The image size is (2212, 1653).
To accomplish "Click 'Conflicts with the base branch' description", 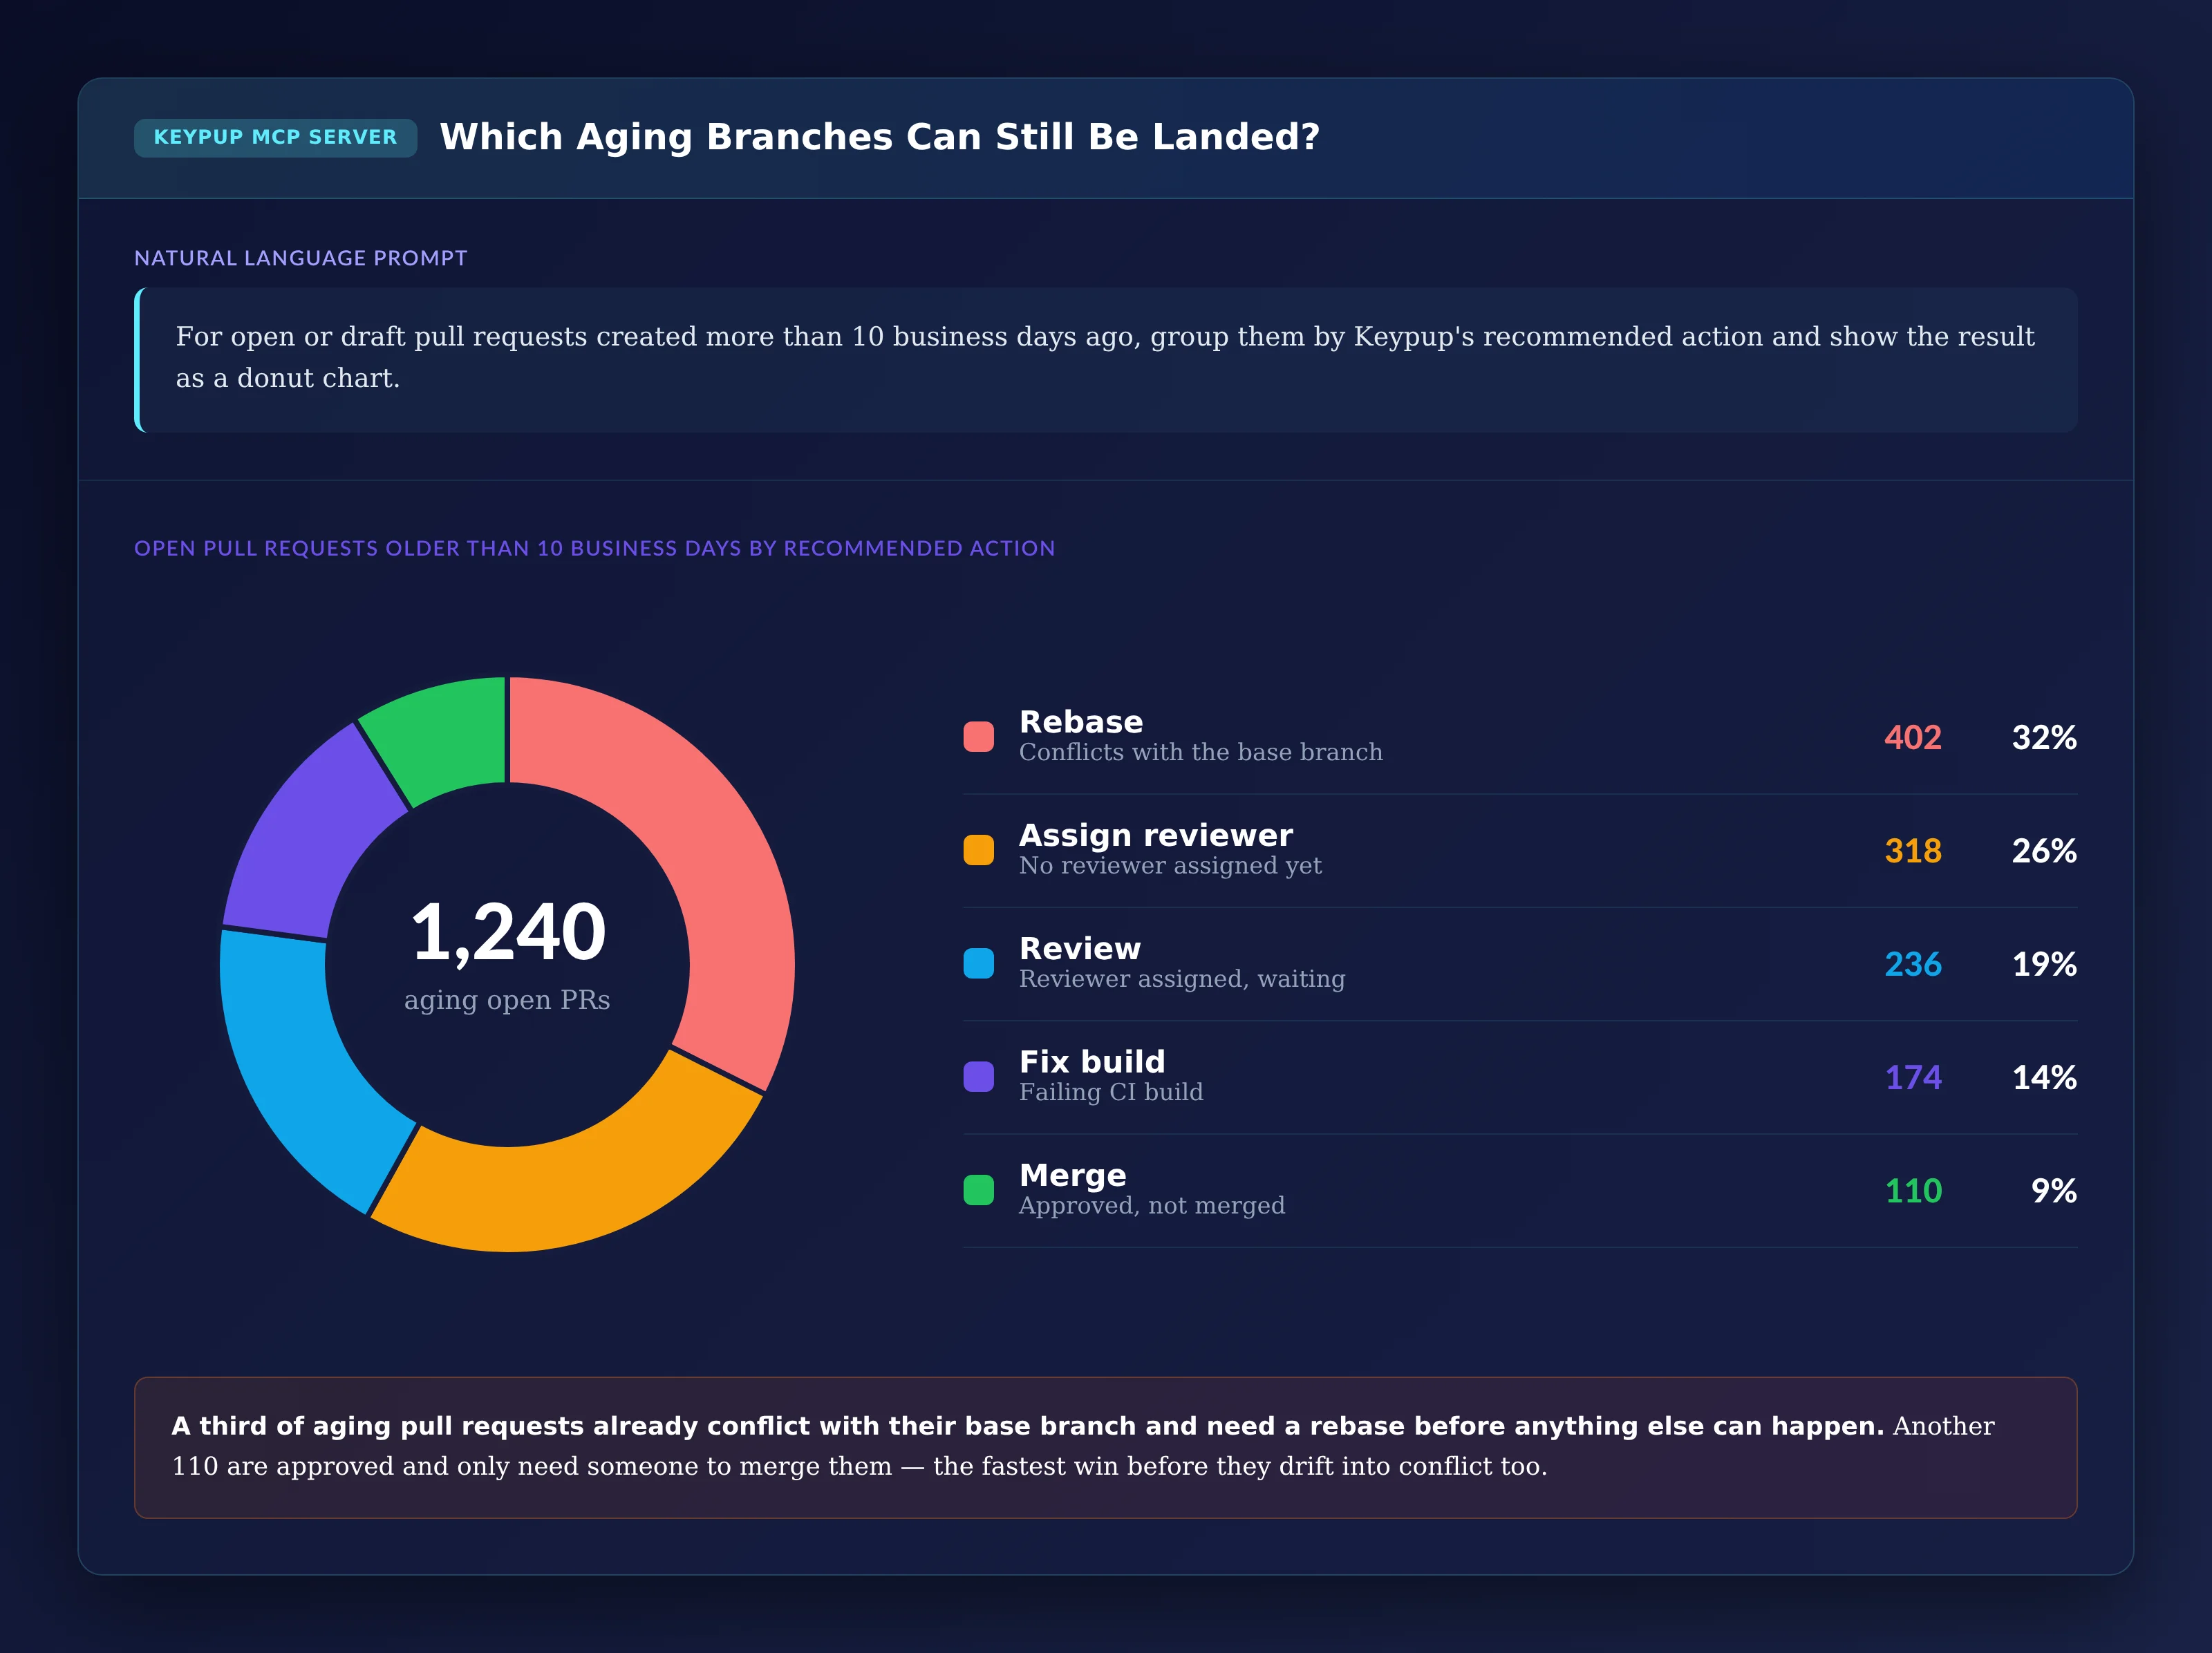I will tap(1201, 752).
